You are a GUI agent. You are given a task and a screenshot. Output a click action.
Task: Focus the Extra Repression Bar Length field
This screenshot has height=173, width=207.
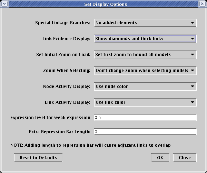point(145,132)
